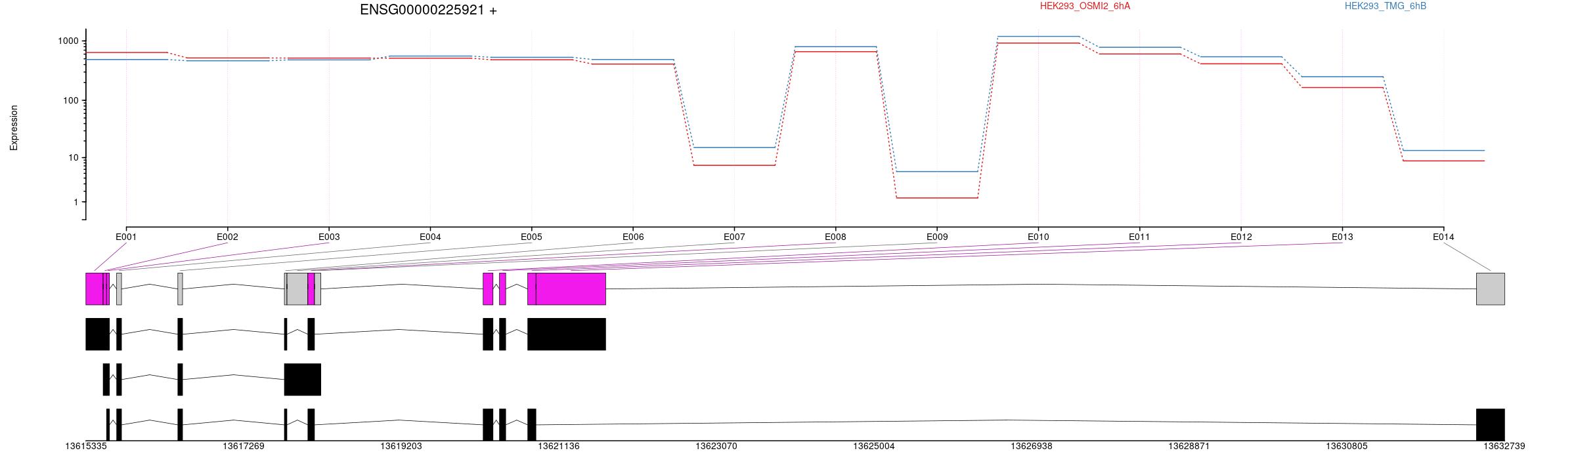The image size is (1576, 459).
Task: Click genomic coordinate 13625004
Action: 874,446
